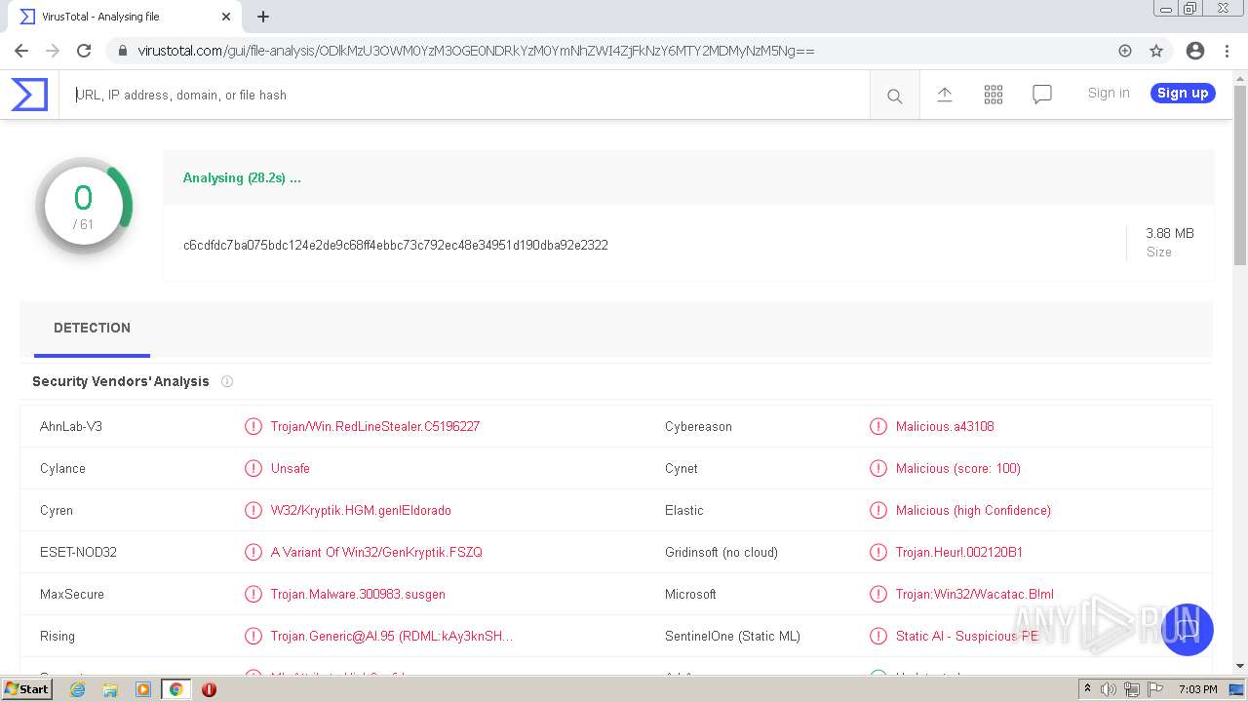
Task: Click the Cyren detection alert icon
Action: [253, 510]
